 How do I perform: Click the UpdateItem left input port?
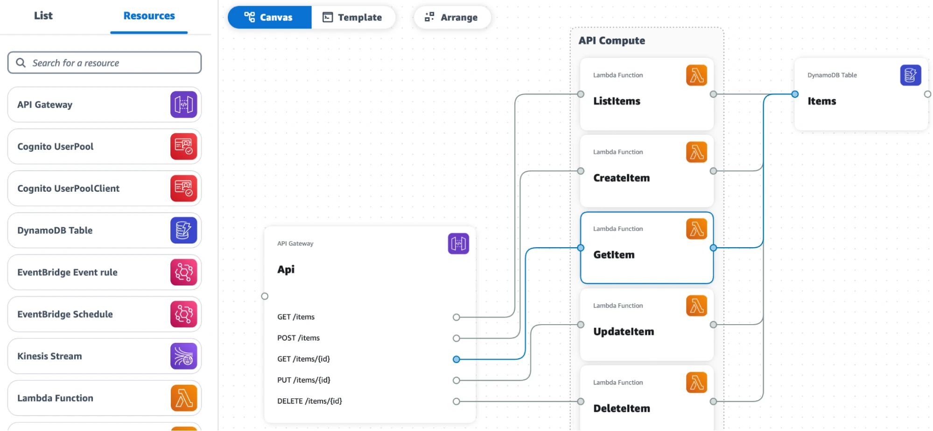coord(581,325)
